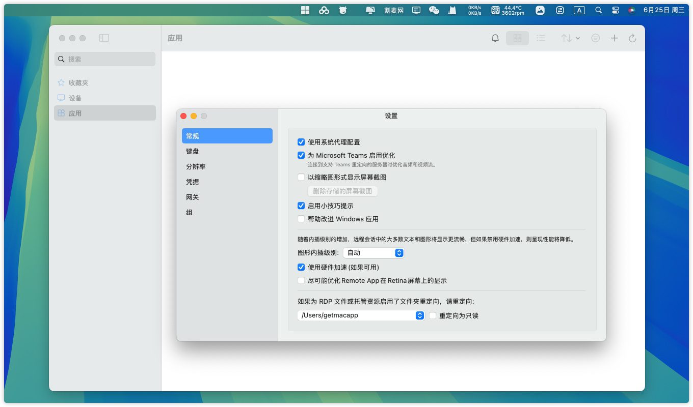
Task: Open the 图形内插级别 dropdown
Action: [x=374, y=253]
